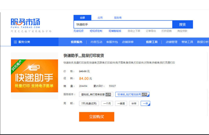The width and height of the screenshot is (209, 135).
Task: Click the 快递助手 product image
Action: 34,76
